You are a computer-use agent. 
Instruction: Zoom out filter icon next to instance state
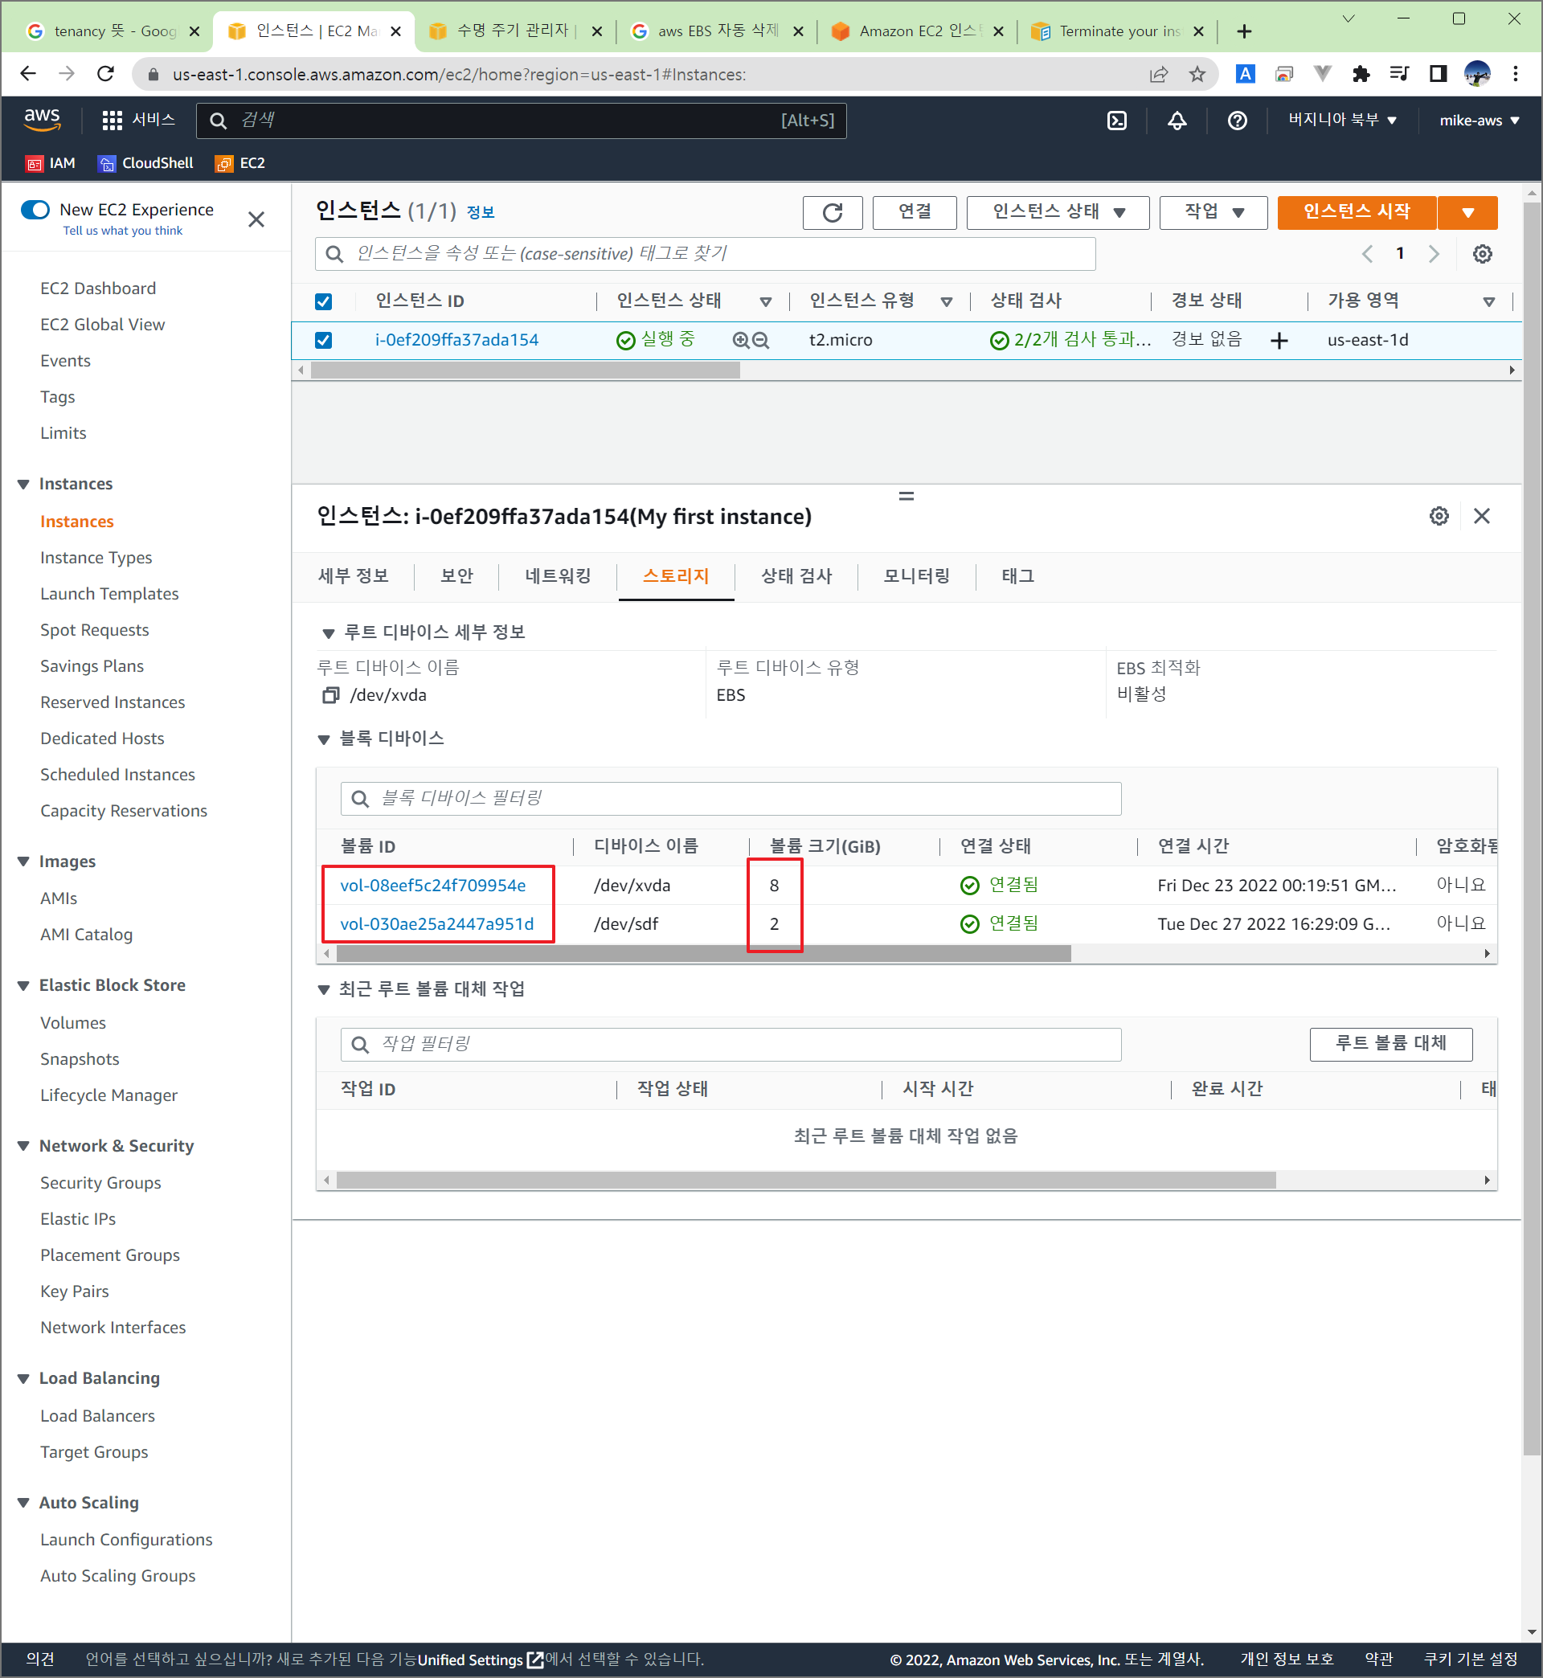(x=759, y=340)
